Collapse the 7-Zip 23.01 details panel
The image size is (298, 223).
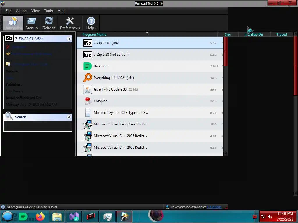pos(69,39)
